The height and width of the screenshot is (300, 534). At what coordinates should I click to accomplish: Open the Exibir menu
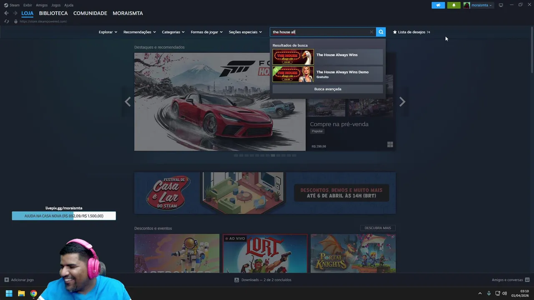(x=28, y=5)
